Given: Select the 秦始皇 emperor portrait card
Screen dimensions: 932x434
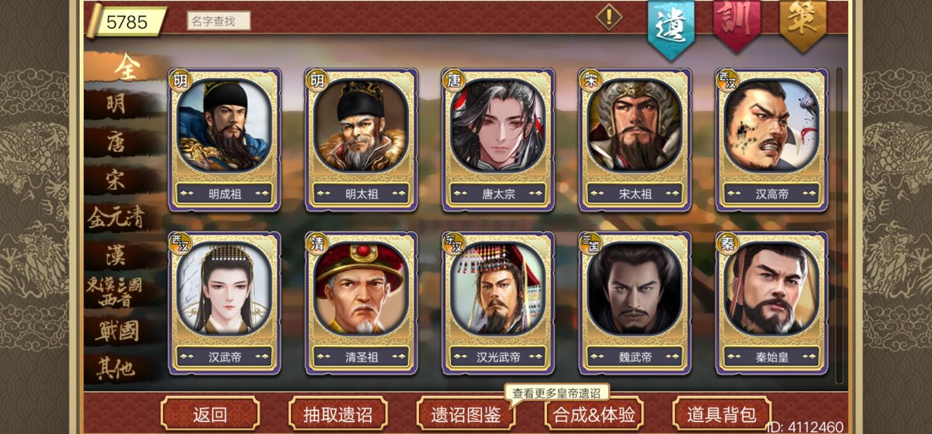Looking at the screenshot, I should coord(771,303).
